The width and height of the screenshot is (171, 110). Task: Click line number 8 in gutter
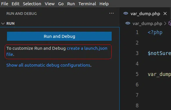point(137,106)
